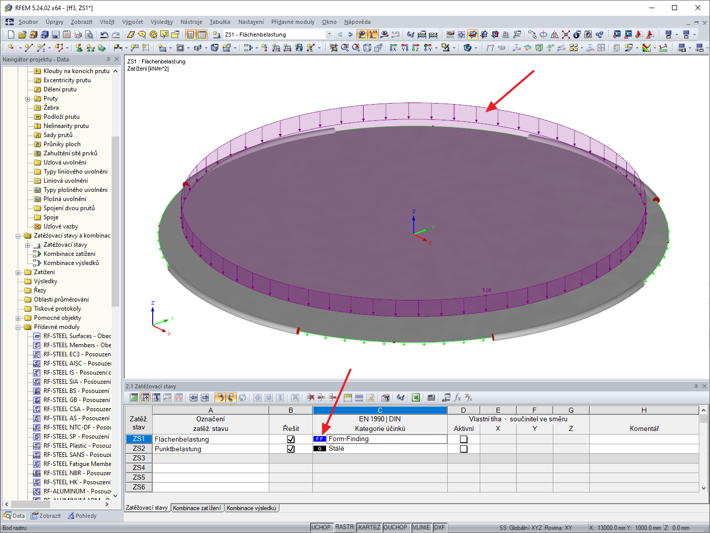Select table row header ZS2
This screenshot has width=710, height=533.
click(139, 449)
